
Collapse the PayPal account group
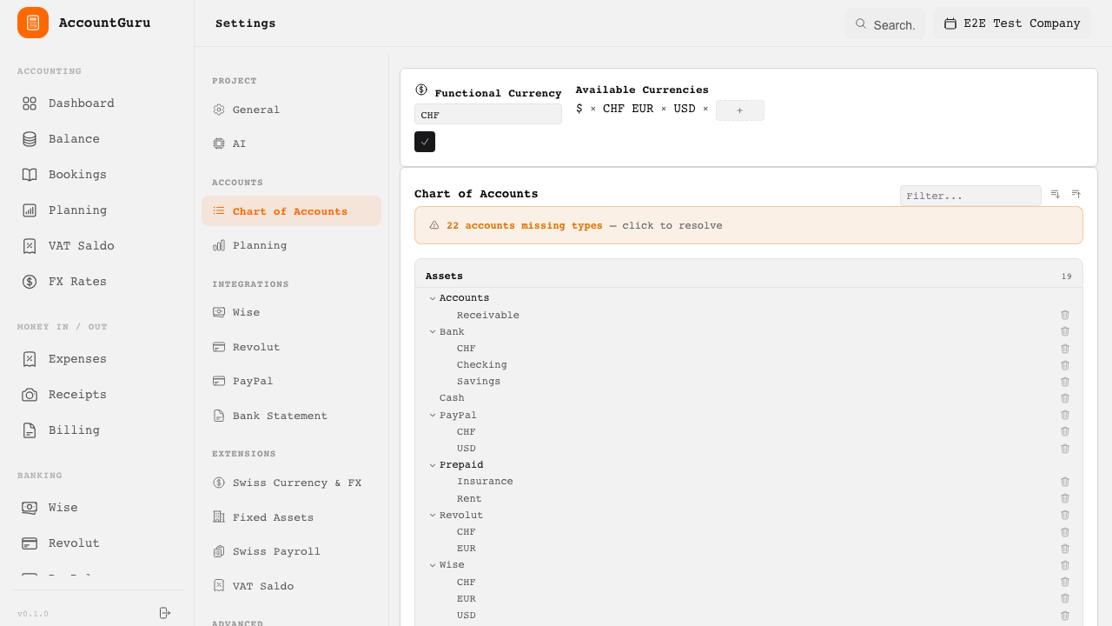coord(433,415)
